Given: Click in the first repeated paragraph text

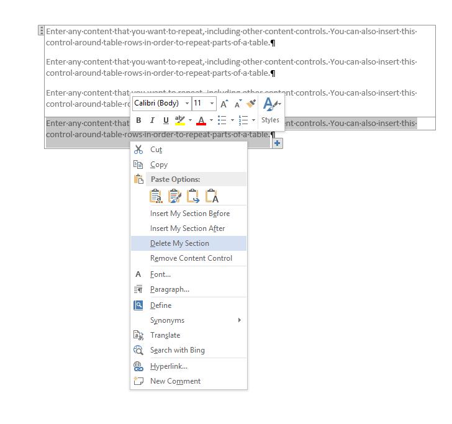Looking at the screenshot, I should [231, 37].
